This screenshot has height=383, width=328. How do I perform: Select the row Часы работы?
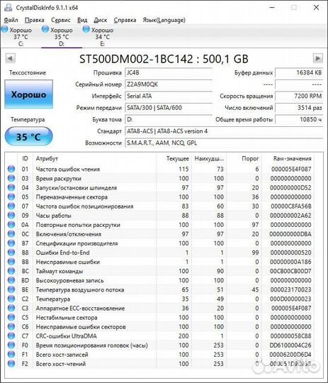tap(160, 216)
